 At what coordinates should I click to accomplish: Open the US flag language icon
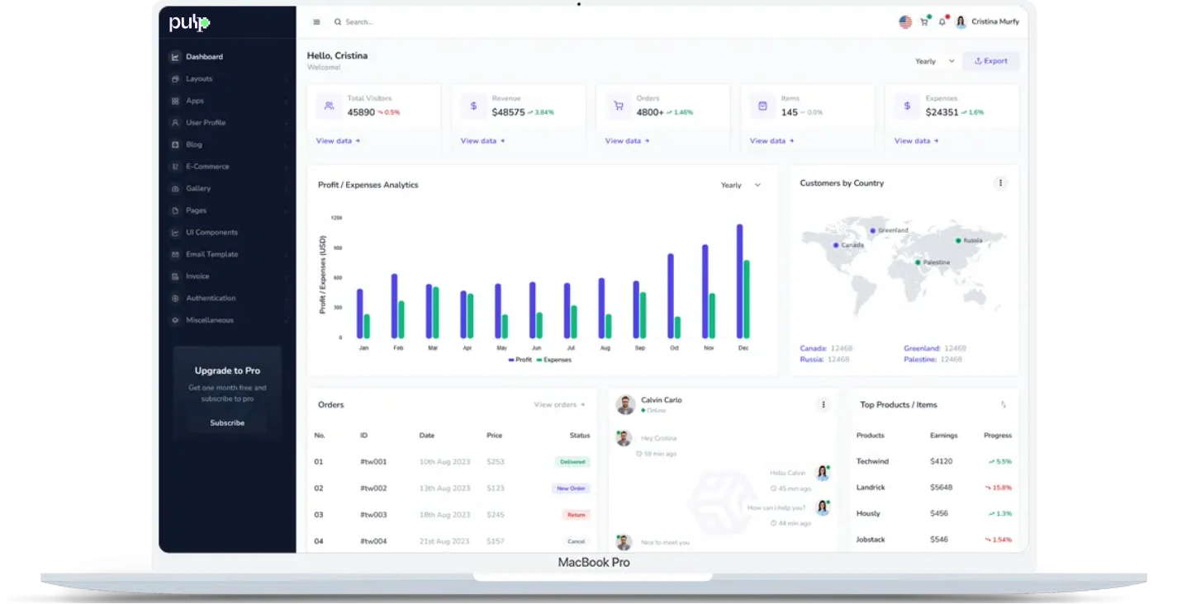[905, 21]
